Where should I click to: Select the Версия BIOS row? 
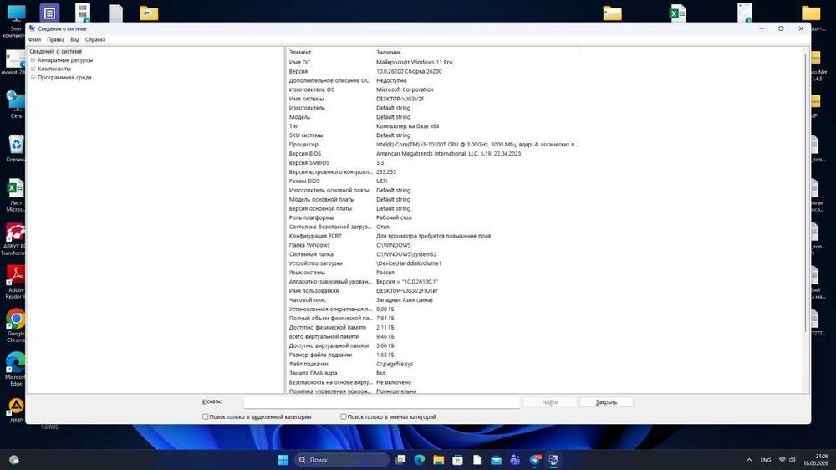tap(433, 154)
